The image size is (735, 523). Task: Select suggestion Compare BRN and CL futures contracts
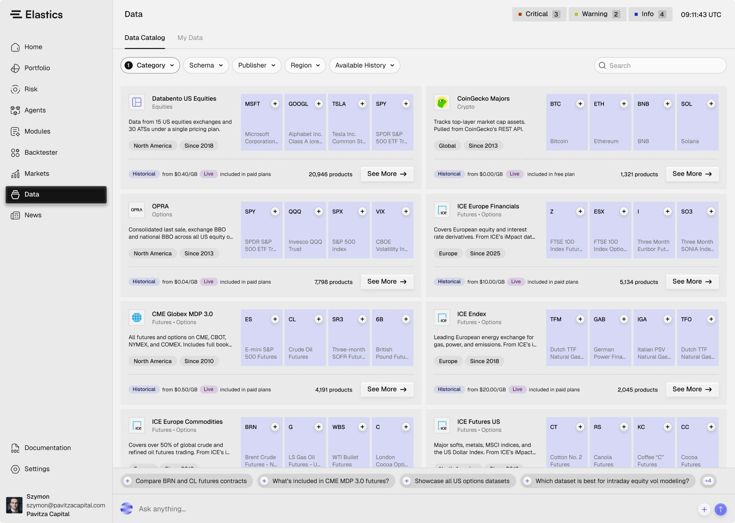click(x=187, y=481)
